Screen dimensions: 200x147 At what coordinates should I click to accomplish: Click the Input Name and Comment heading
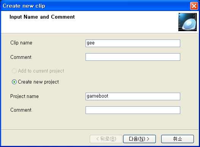click(x=42, y=17)
